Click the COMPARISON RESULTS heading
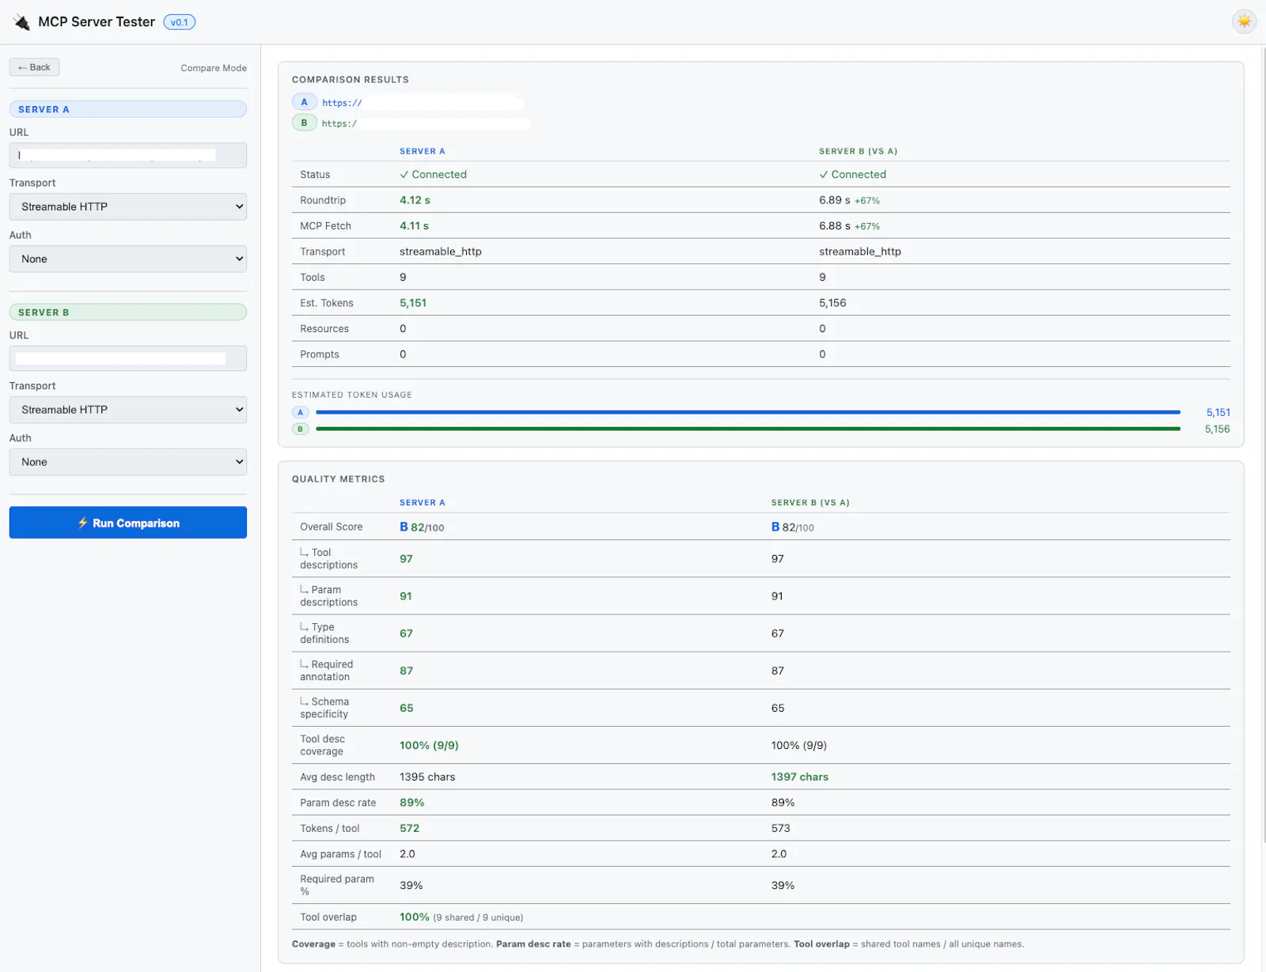 coord(351,80)
